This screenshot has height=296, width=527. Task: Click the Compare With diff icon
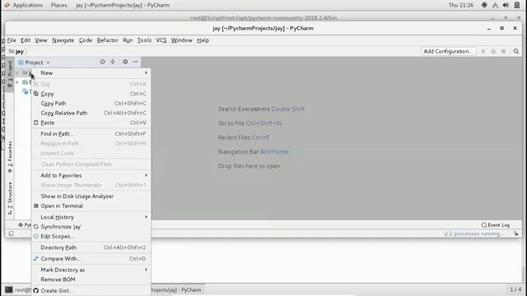click(36, 259)
